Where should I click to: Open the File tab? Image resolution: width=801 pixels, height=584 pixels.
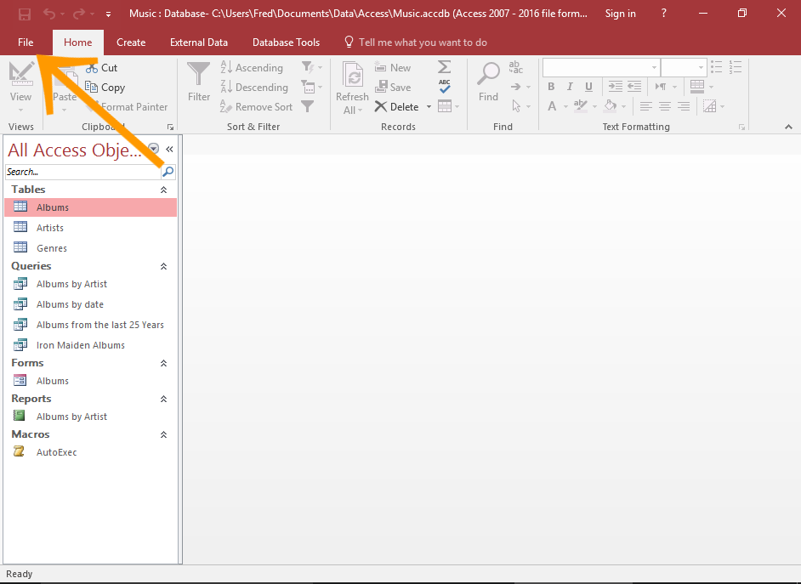coord(26,43)
